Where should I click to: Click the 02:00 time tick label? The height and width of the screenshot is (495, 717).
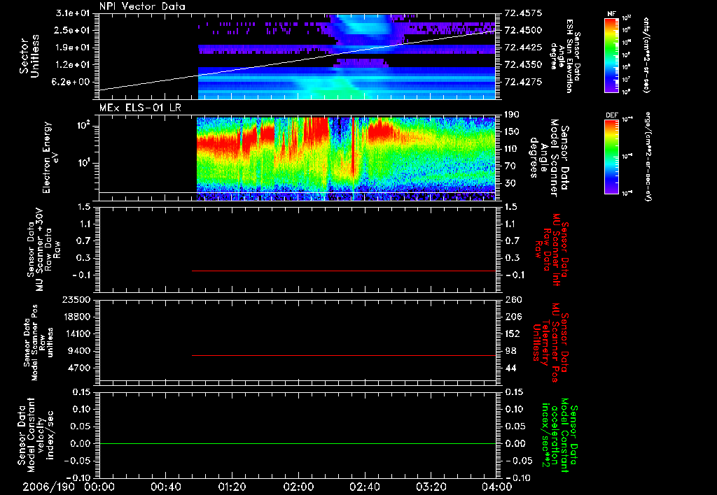pos(298,487)
